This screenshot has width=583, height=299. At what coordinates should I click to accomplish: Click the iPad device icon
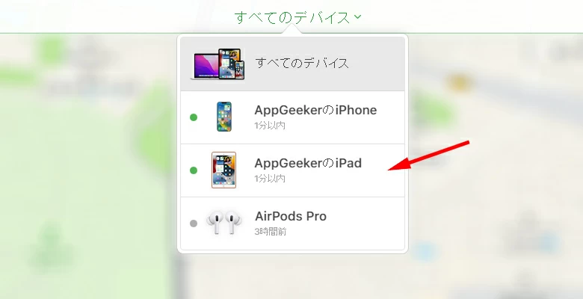pyautogui.click(x=223, y=170)
